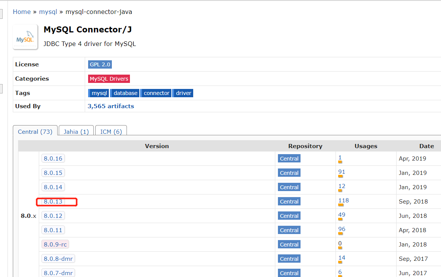This screenshot has width=441, height=277.
Task: Open usages count 49 for 8.0.12
Action: [x=342, y=215]
